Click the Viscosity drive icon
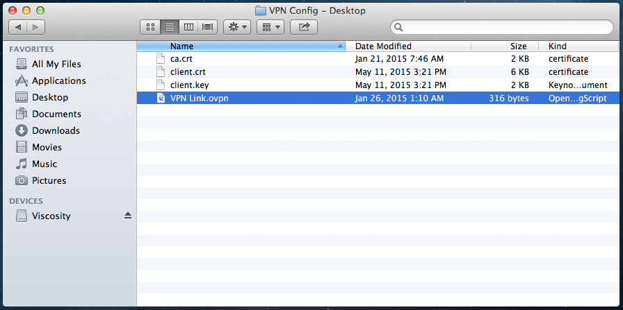Image resolution: width=623 pixels, height=310 pixels. coord(22,216)
